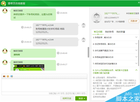The image size is (140, 102).
Task: Click the customer service avatar beside 请稍等
Action: pos(5,51)
